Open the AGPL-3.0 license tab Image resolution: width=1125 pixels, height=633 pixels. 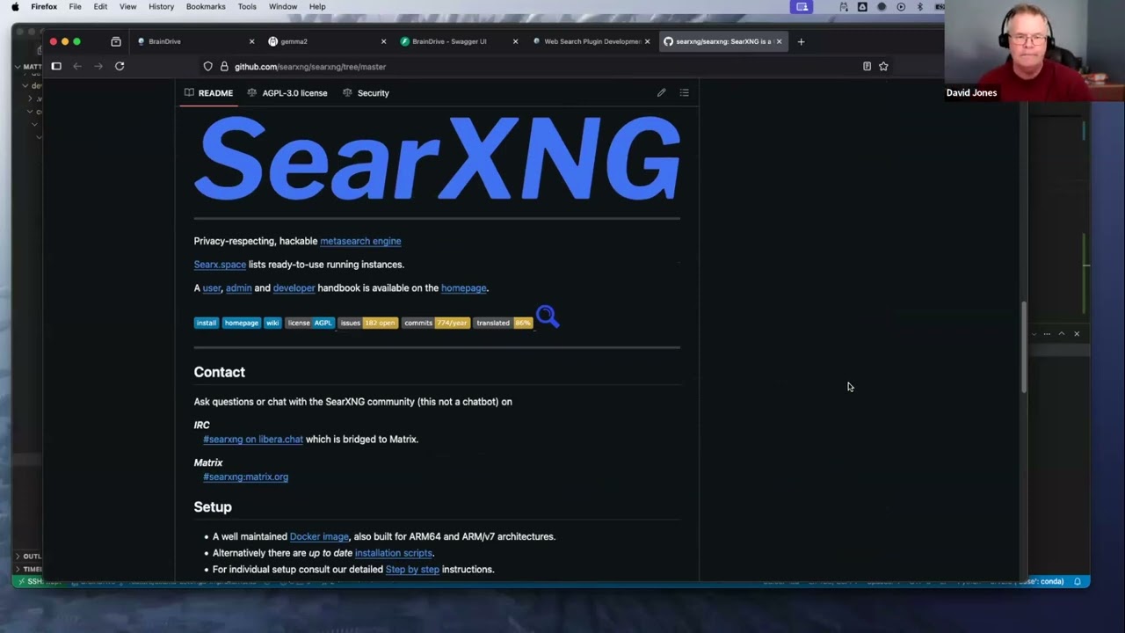pos(287,92)
